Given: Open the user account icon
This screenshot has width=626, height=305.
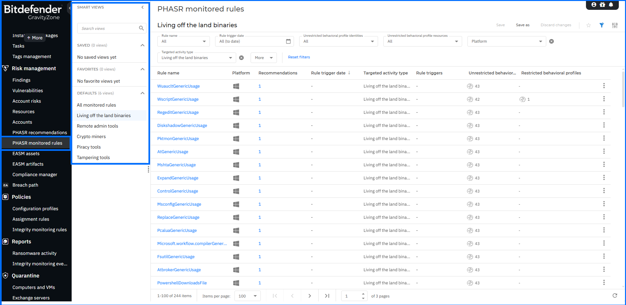Looking at the screenshot, I should pos(594,5).
